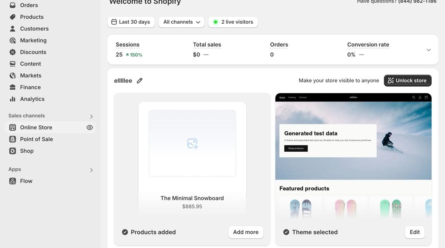445x248 pixels.
Task: Open Discounts in the sidebar
Action: pyautogui.click(x=50, y=52)
